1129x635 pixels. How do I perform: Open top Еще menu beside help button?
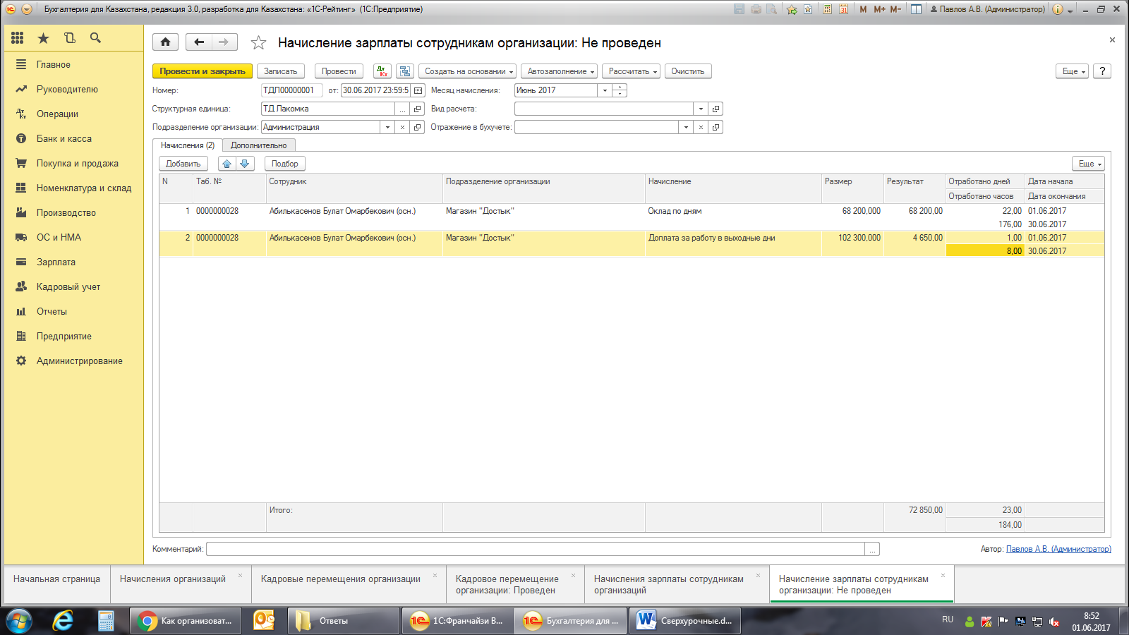point(1073,71)
